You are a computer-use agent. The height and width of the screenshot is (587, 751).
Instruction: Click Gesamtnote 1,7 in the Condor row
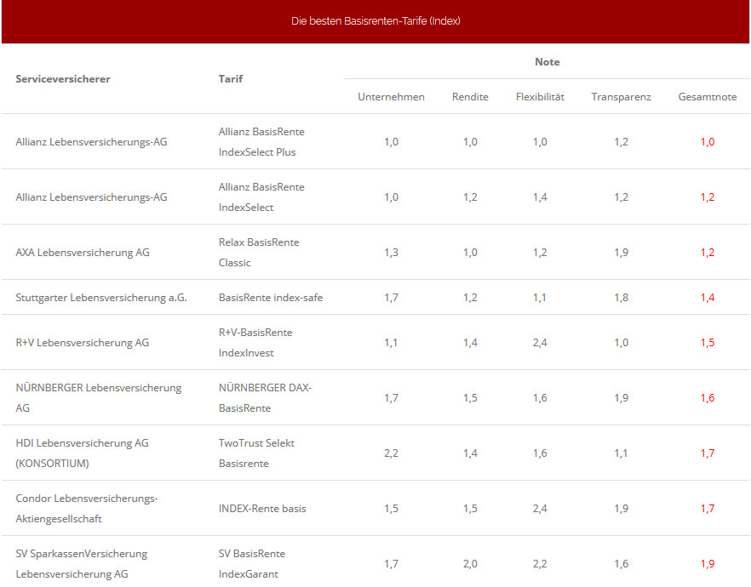tap(707, 509)
